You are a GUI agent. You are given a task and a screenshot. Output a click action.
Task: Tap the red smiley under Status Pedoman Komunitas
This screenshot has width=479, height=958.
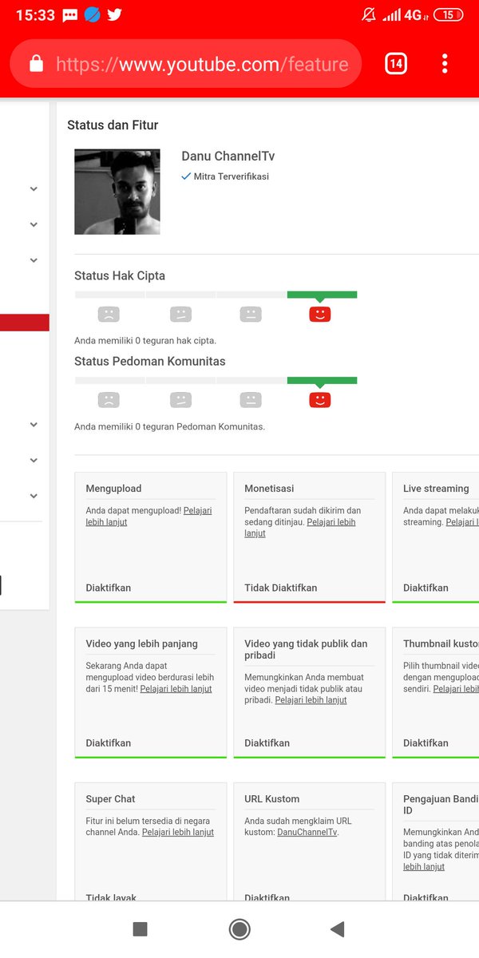[319, 399]
